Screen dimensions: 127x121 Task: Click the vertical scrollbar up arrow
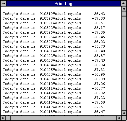pos(124,9)
